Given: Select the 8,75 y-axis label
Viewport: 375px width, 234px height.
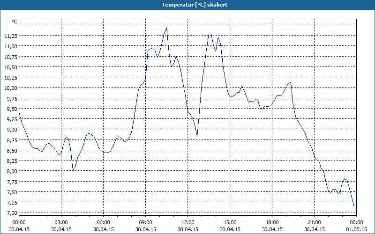Looking at the screenshot, I should point(12,140).
